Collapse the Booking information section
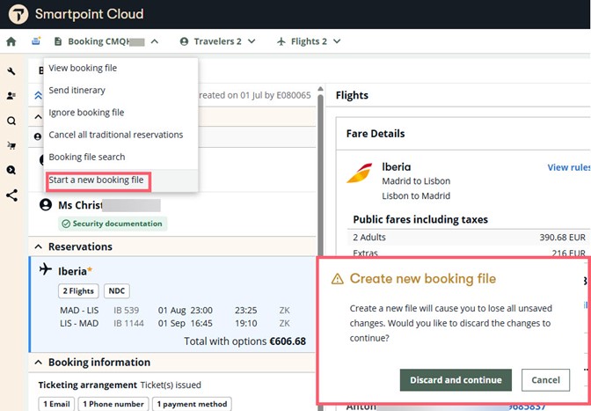Screen dimensions: 591x411 coord(38,363)
